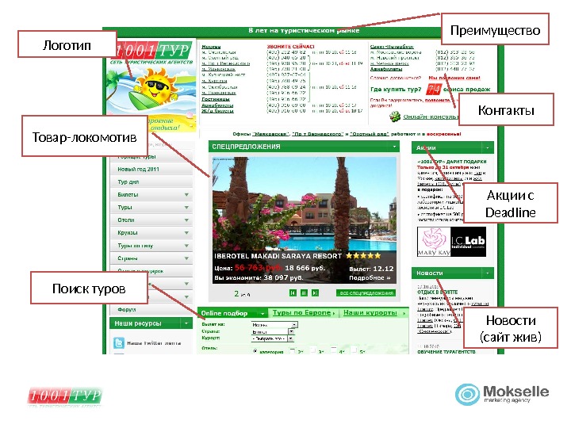Image resolution: width=571 pixels, height=428 pixels.
Task: Open the Отели menu item
Action: pyautogui.click(x=151, y=220)
